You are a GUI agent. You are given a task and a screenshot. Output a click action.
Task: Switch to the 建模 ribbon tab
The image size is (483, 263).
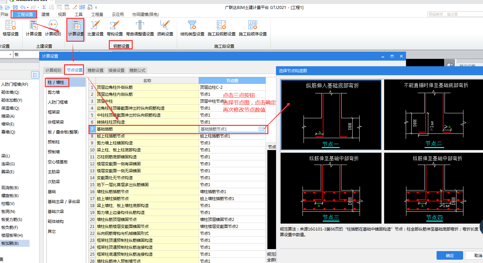click(x=45, y=14)
